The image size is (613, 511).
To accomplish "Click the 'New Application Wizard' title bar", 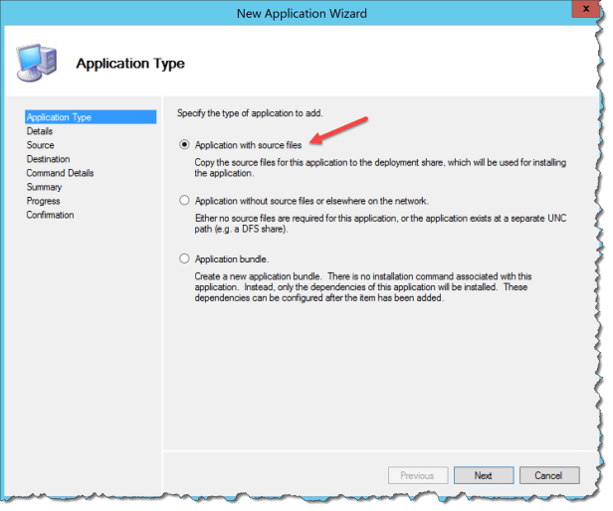I will (302, 12).
